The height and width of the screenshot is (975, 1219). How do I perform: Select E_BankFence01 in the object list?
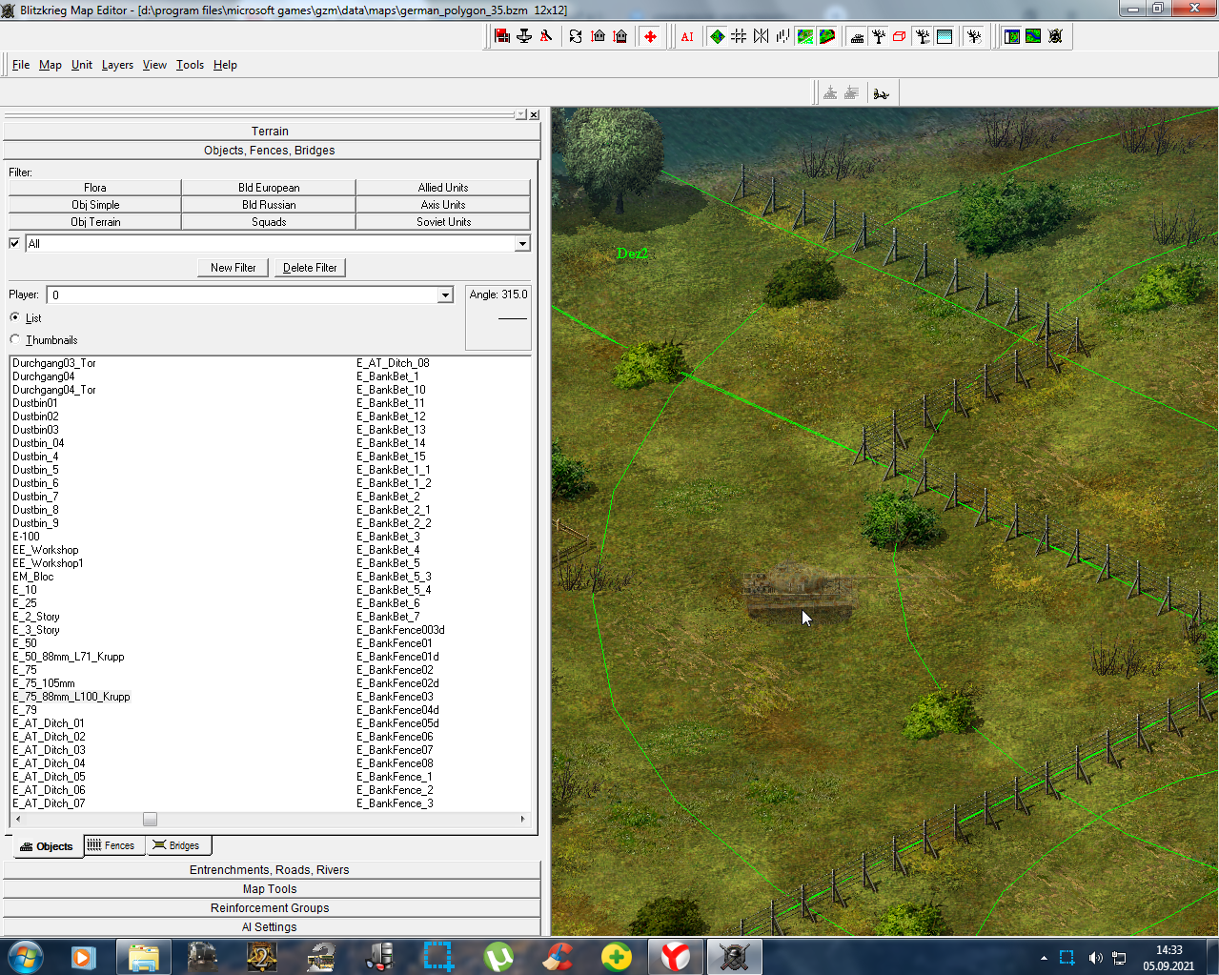pos(395,643)
